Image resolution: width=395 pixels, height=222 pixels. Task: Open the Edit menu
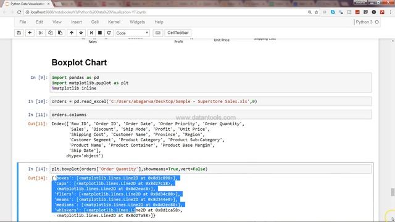click(x=39, y=22)
